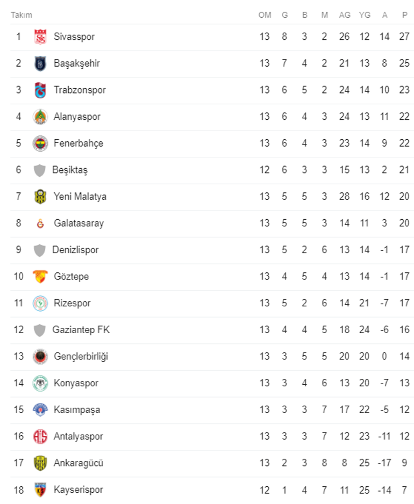Click the OM column header
Image resolution: width=414 pixels, height=504 pixels.
coord(265,15)
